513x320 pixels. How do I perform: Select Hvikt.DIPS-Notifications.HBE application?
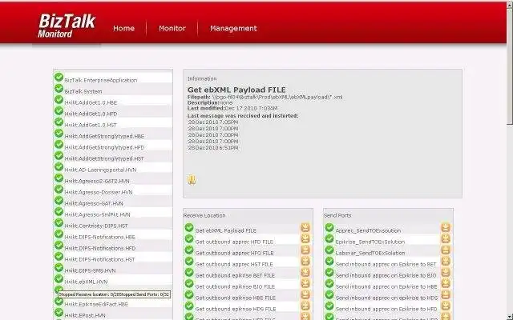click(x=99, y=237)
